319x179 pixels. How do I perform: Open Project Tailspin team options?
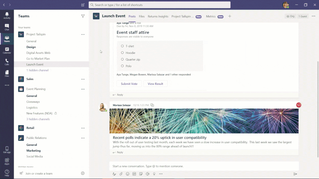coord(83,34)
